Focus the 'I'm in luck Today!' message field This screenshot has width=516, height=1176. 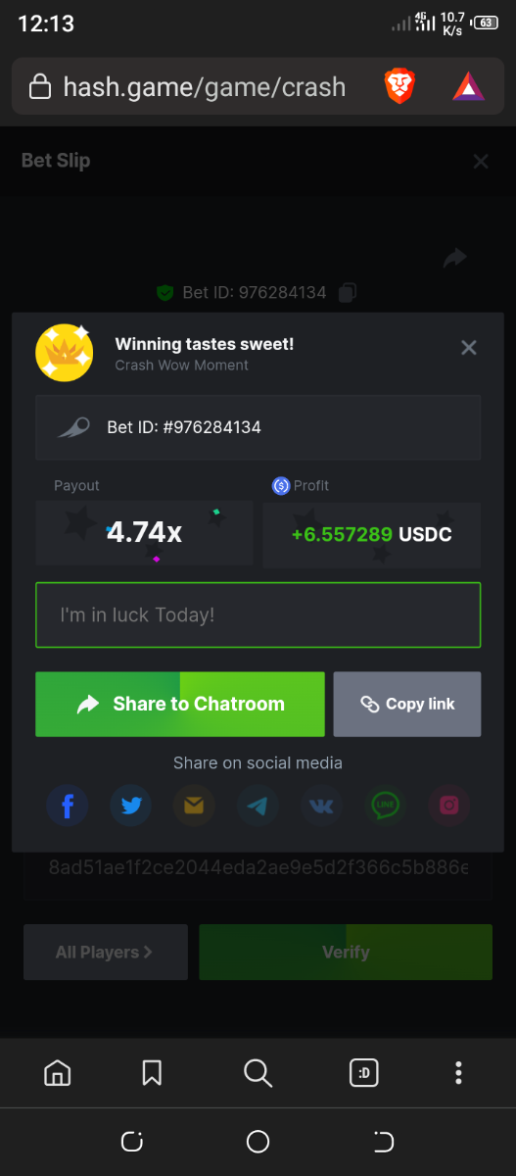tap(258, 615)
